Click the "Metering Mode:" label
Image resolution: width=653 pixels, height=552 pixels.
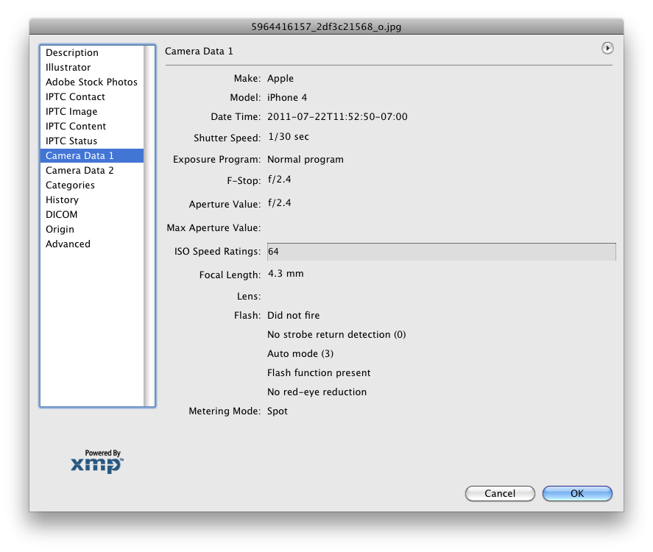click(x=225, y=411)
